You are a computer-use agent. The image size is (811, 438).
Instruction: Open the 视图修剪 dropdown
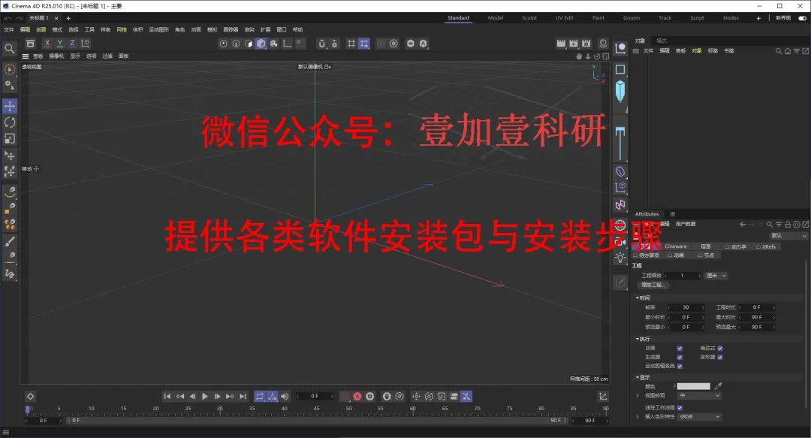pyautogui.click(x=699, y=396)
